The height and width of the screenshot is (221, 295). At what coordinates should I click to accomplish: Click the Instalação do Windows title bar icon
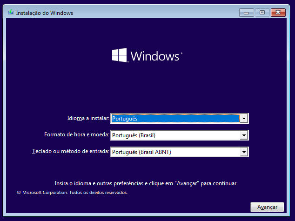coord(11,13)
